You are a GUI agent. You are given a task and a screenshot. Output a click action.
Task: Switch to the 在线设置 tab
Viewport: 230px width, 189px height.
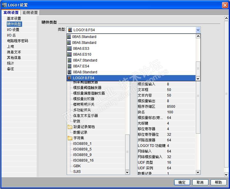pos(30,13)
